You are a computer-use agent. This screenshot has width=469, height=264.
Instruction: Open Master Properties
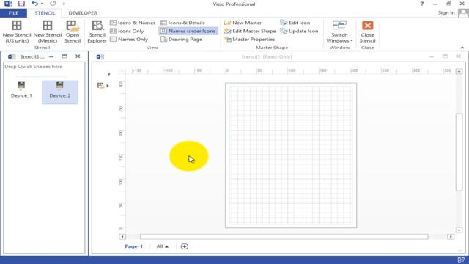click(x=249, y=39)
